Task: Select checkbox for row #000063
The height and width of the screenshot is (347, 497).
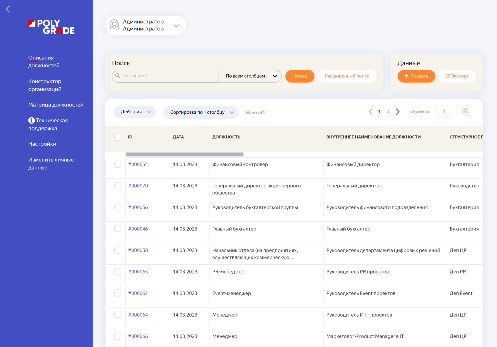Action: [x=118, y=271]
